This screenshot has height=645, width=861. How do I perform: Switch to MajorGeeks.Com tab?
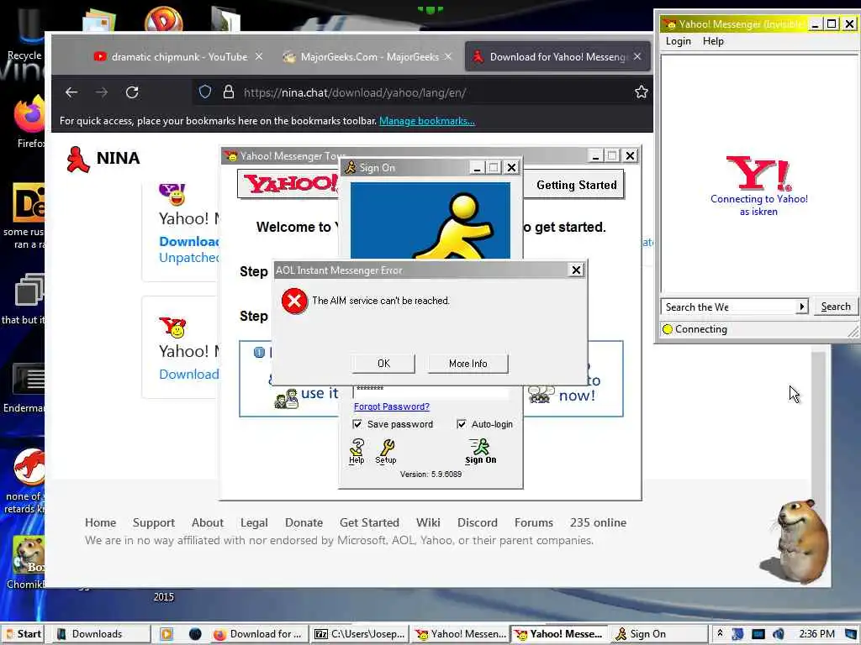coord(368,56)
